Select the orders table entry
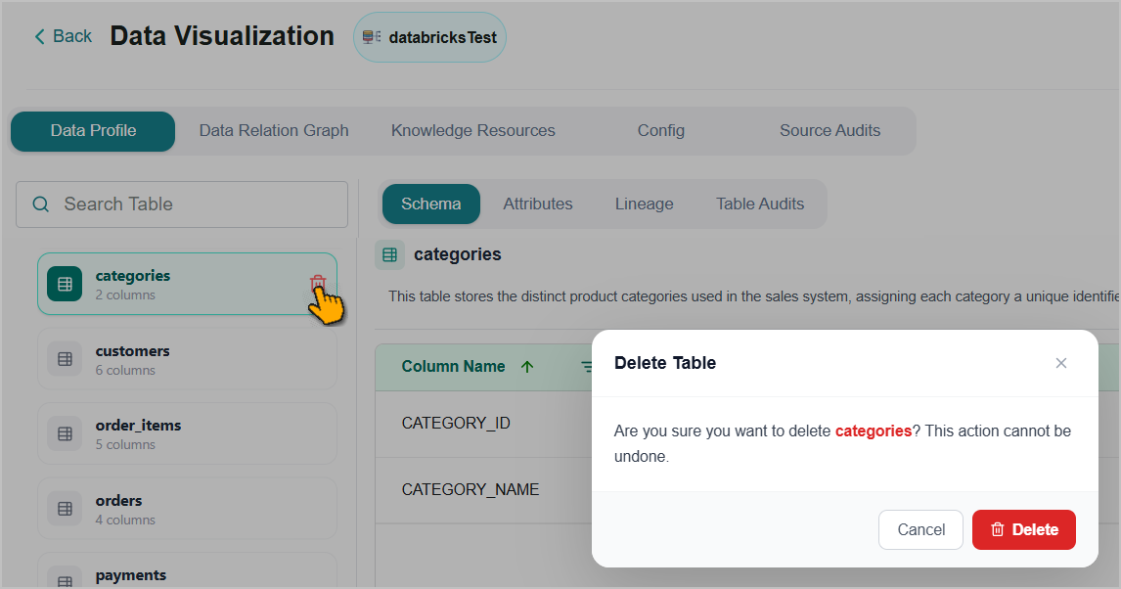1121x589 pixels. point(187,509)
